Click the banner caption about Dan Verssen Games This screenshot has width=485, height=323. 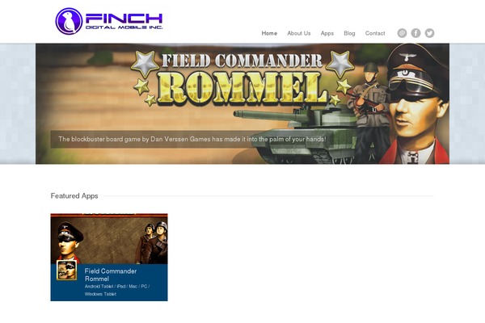click(192, 139)
